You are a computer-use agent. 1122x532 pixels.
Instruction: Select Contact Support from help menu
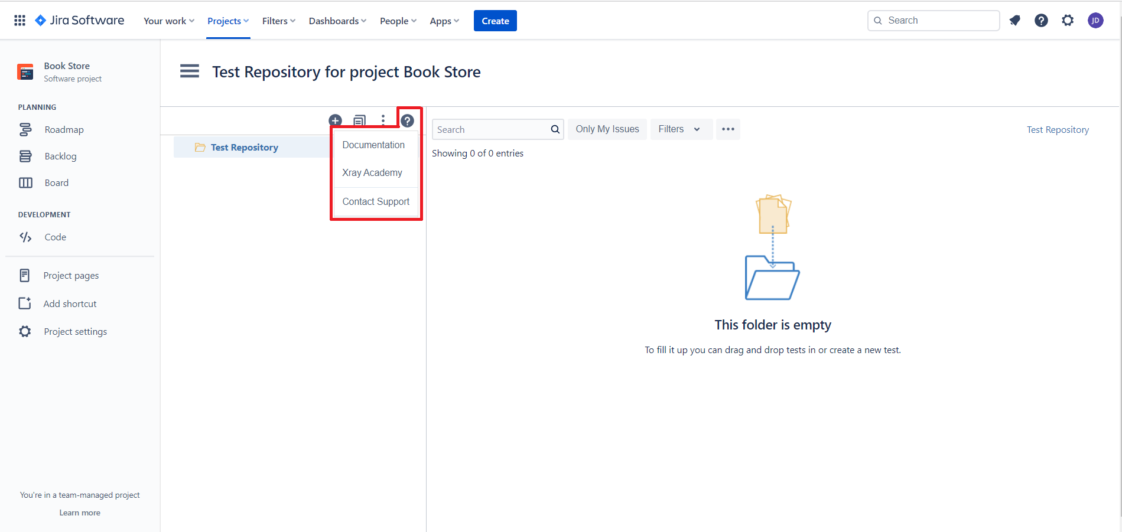pyautogui.click(x=376, y=201)
